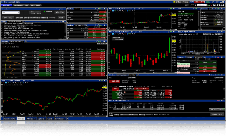The width and height of the screenshot is (226, 136).
Task: Open the 1 Week/30 min candles period dropdown
Action: pyautogui.click(x=124, y=9)
